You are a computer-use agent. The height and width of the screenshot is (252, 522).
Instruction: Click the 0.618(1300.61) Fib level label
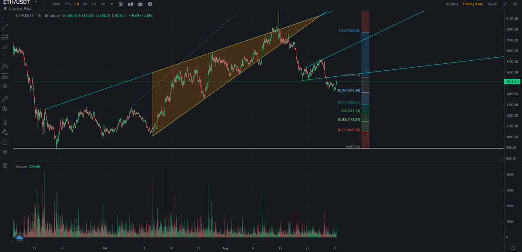(349, 102)
